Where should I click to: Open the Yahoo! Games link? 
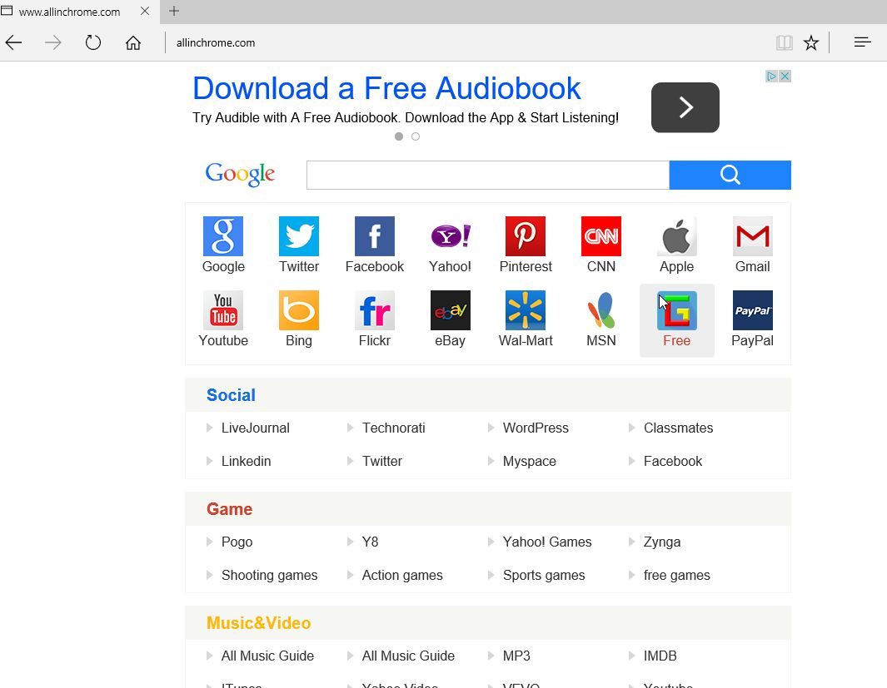pyautogui.click(x=547, y=542)
